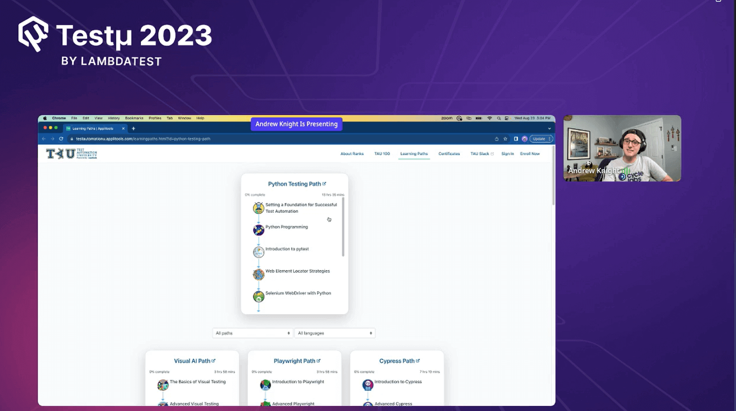Screen dimensions: 736x411
Task: Open the side panel icon in Chrome toolbar
Action: [516, 139]
